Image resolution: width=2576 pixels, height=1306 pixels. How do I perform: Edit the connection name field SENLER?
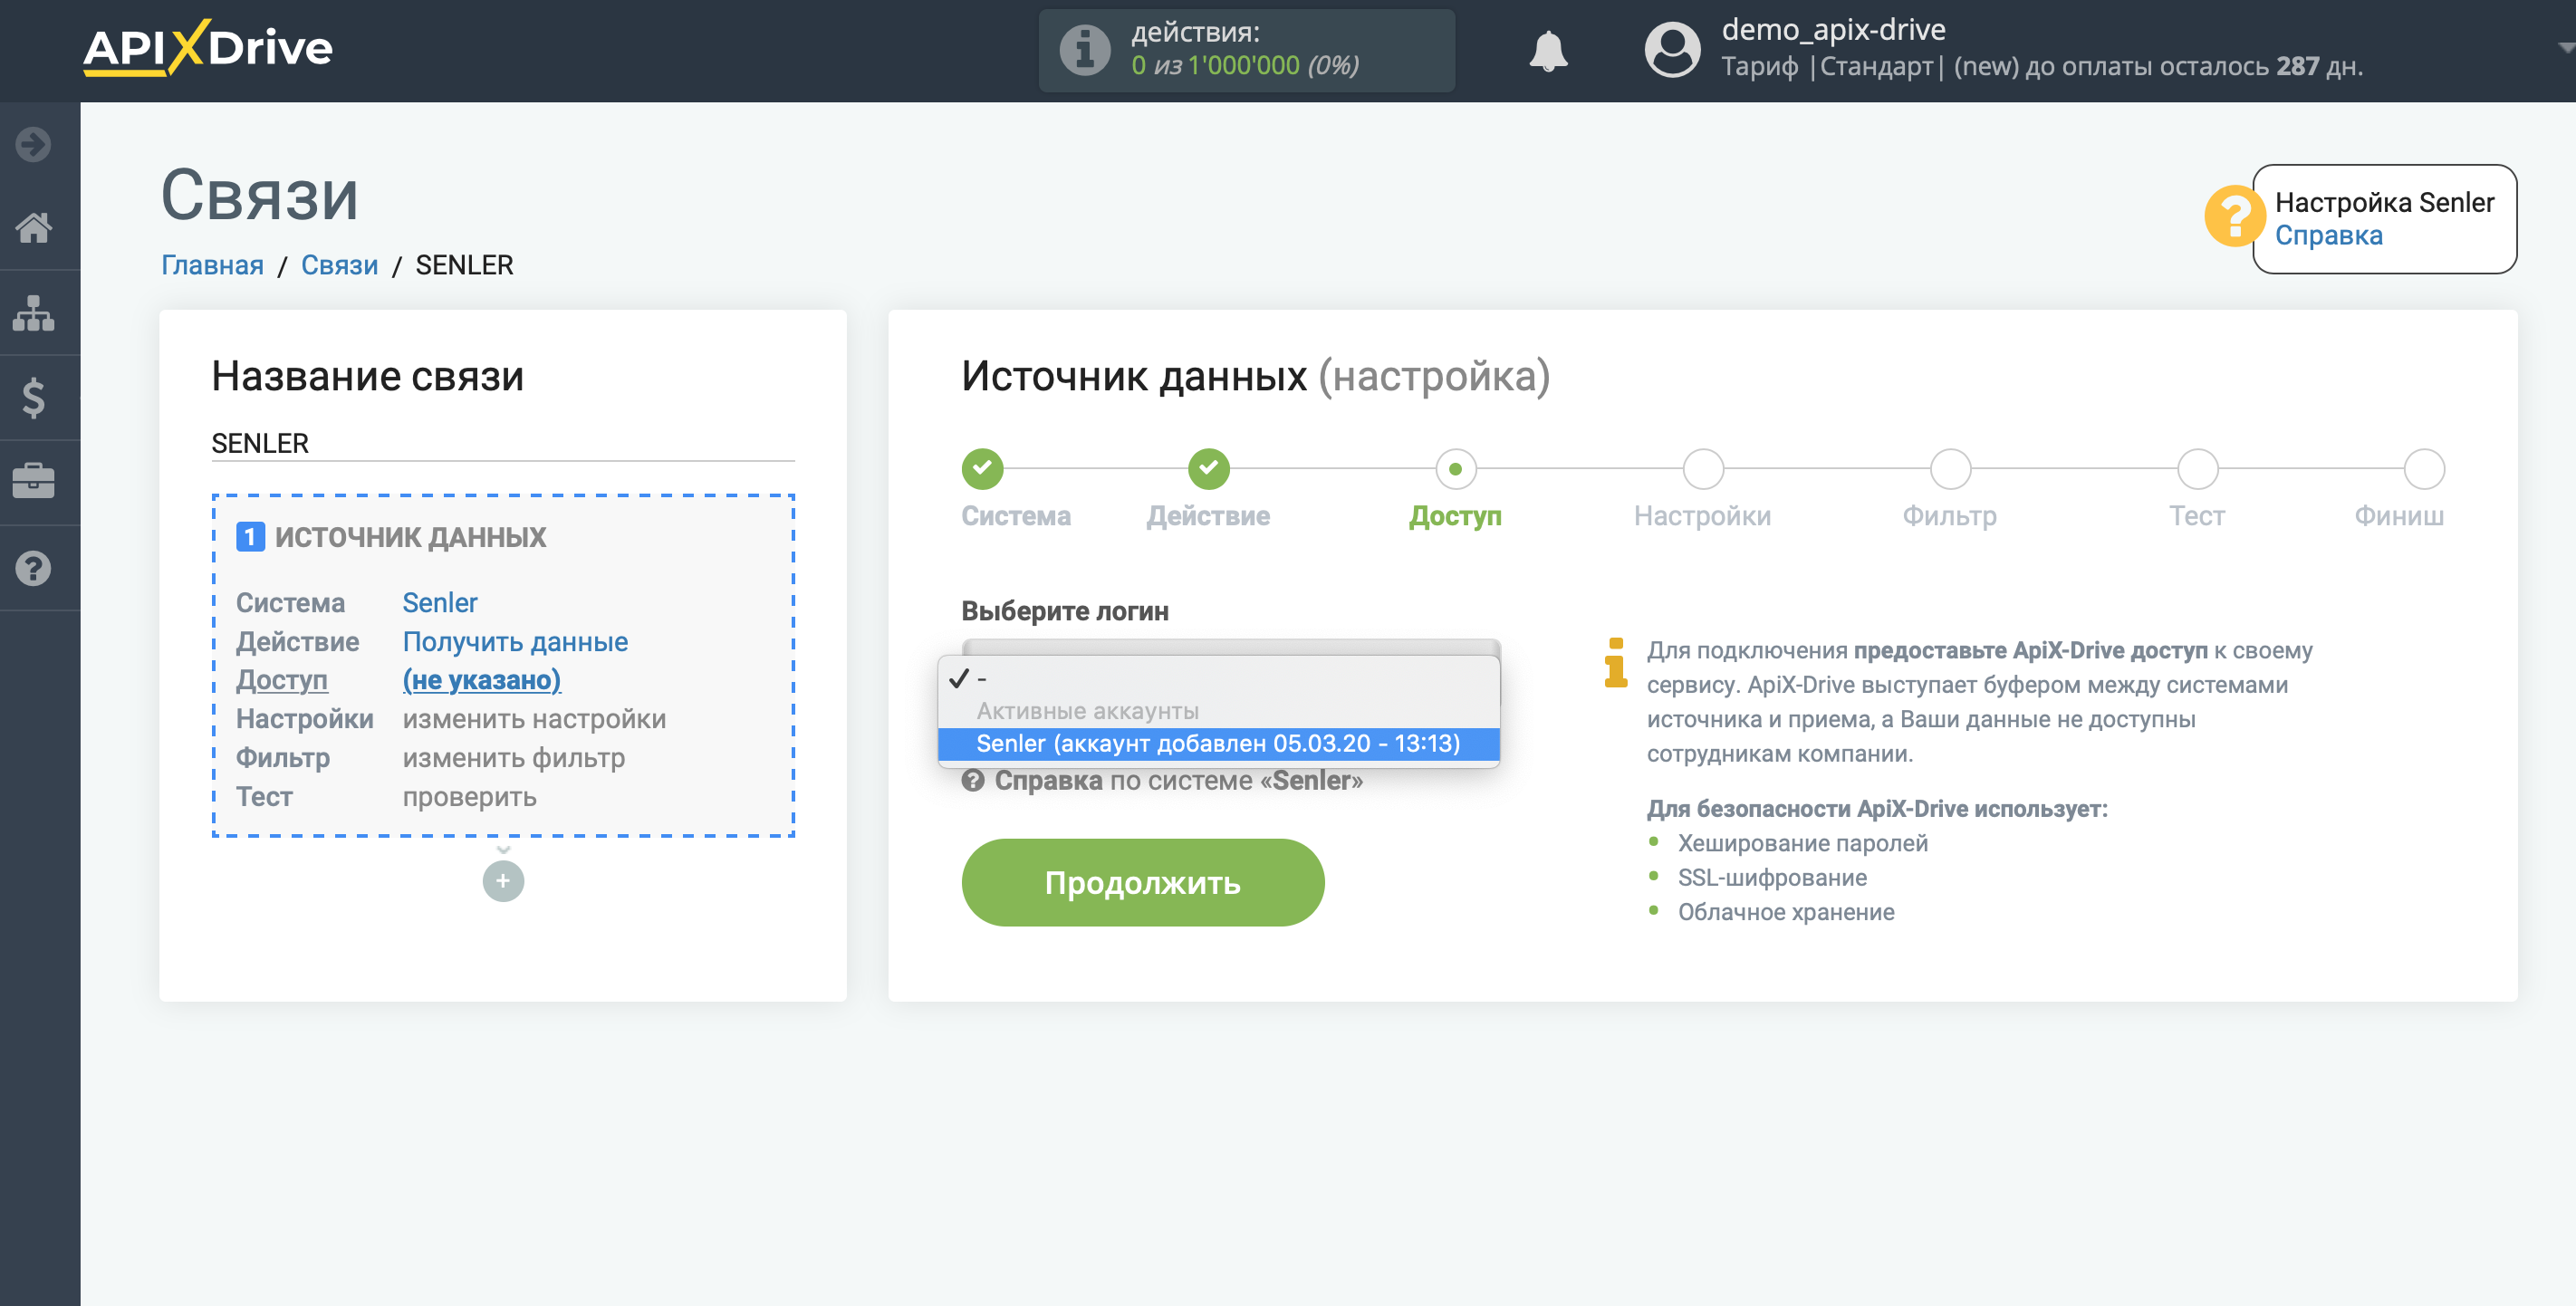(503, 443)
